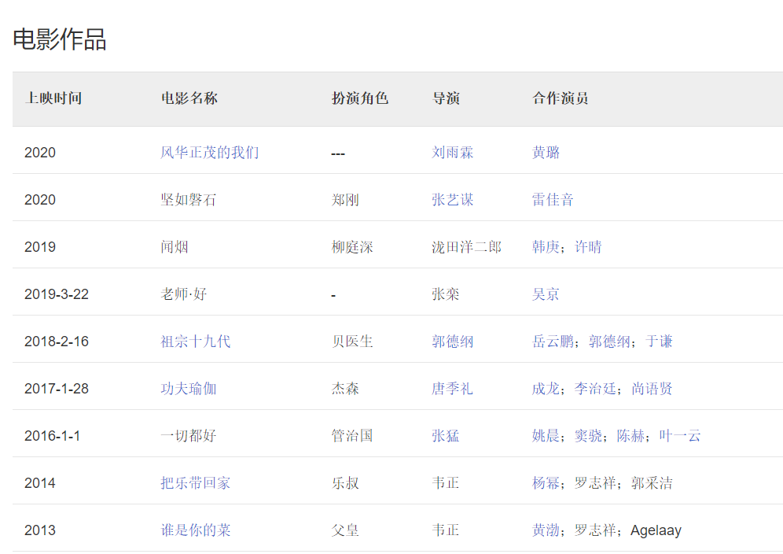This screenshot has height=554, width=783.
Task: Click the 上映时间 column header
Action: tap(53, 98)
